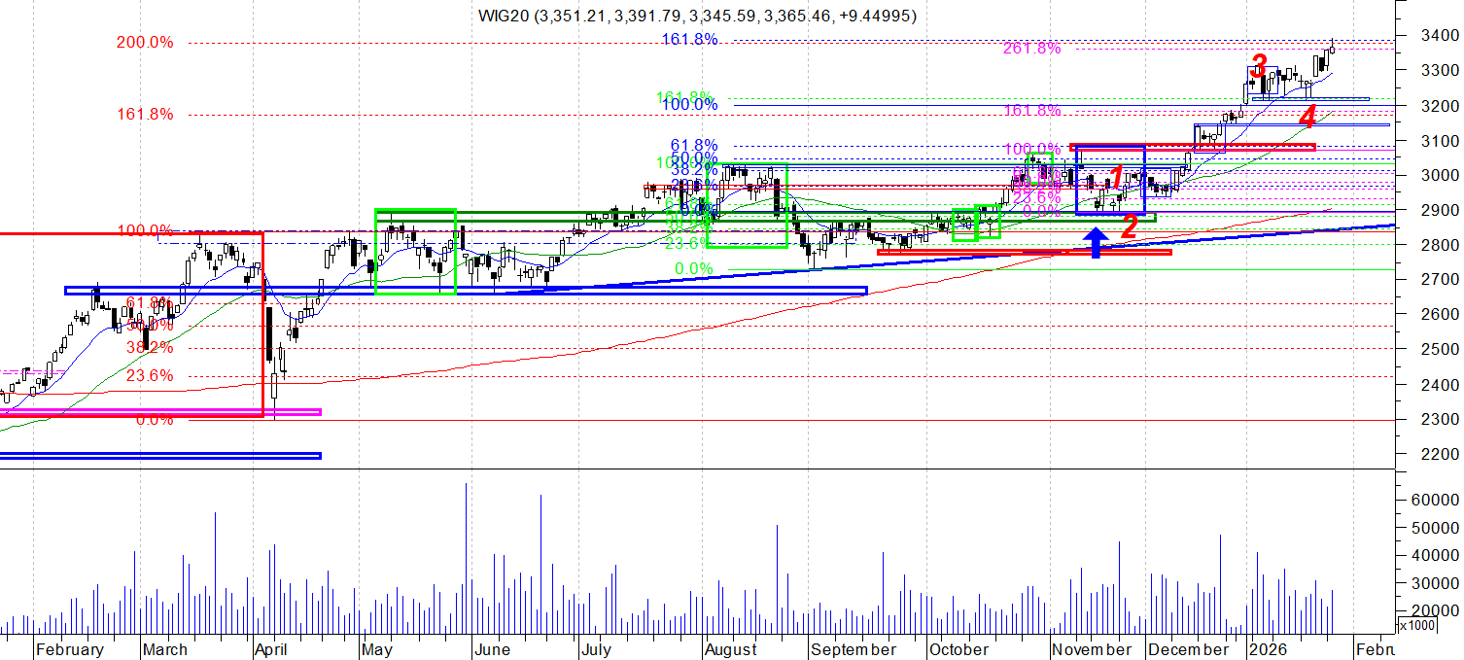Click the 2200 price axis label
The width and height of the screenshot is (1464, 660).
(x=1440, y=454)
